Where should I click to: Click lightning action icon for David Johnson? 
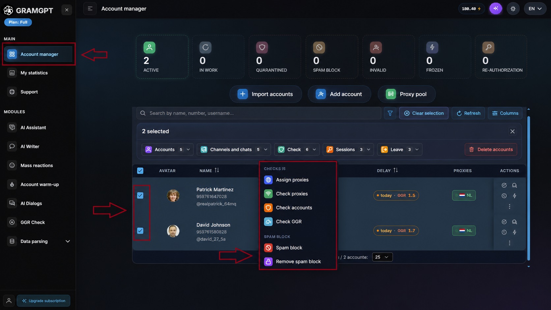pos(514,232)
